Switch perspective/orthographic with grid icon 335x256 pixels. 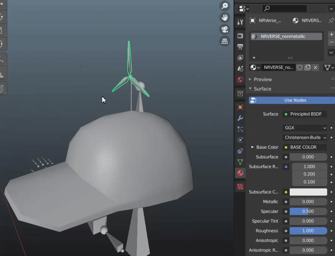[x=224, y=41]
